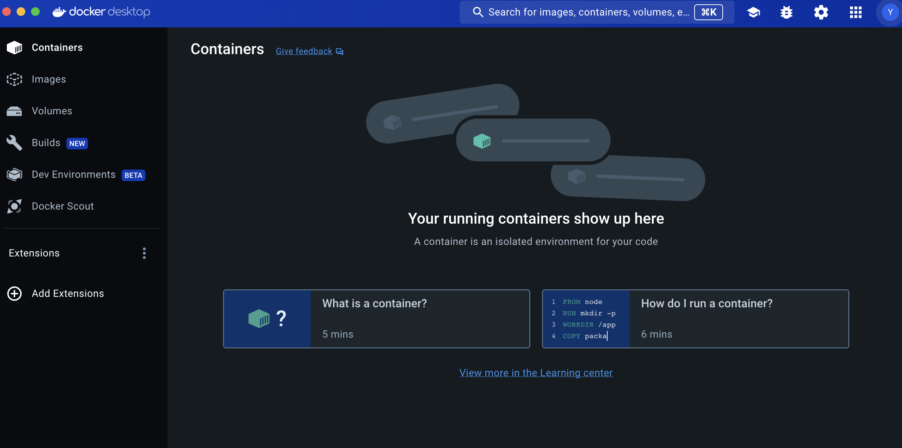Screen dimensions: 902x448
Task: Open the How do I run a container? card
Action: 695,319
